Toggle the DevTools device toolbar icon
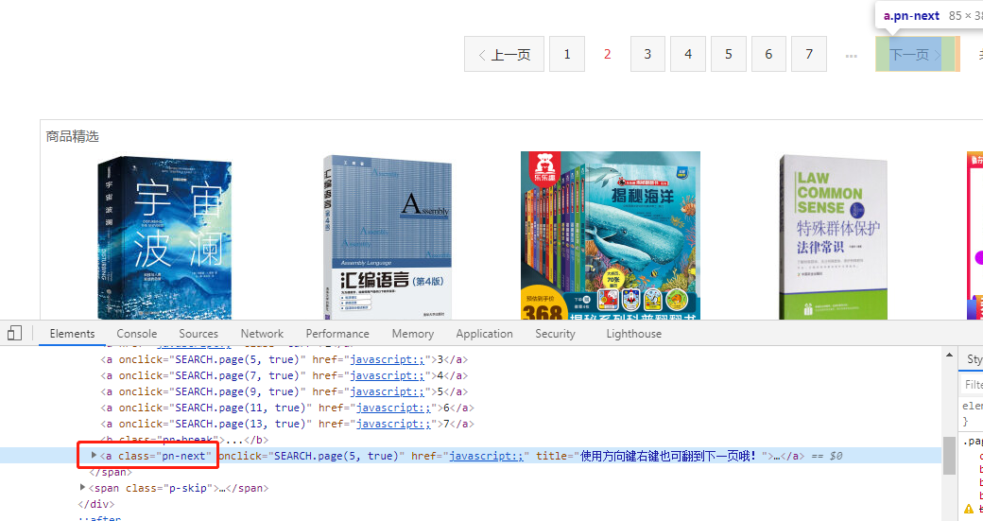 click(x=14, y=333)
